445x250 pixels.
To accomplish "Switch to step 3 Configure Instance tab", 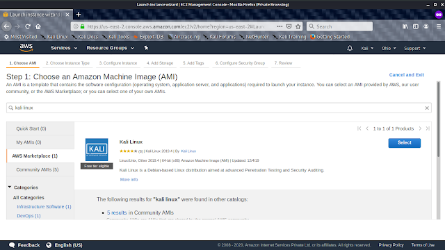I will (118, 63).
